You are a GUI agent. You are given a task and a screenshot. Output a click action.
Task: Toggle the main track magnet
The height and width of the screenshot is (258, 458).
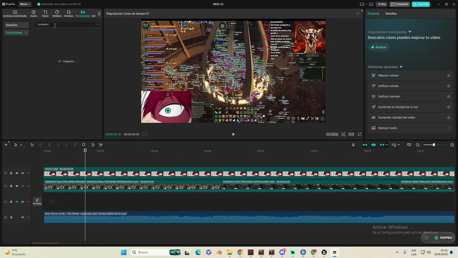click(x=365, y=145)
